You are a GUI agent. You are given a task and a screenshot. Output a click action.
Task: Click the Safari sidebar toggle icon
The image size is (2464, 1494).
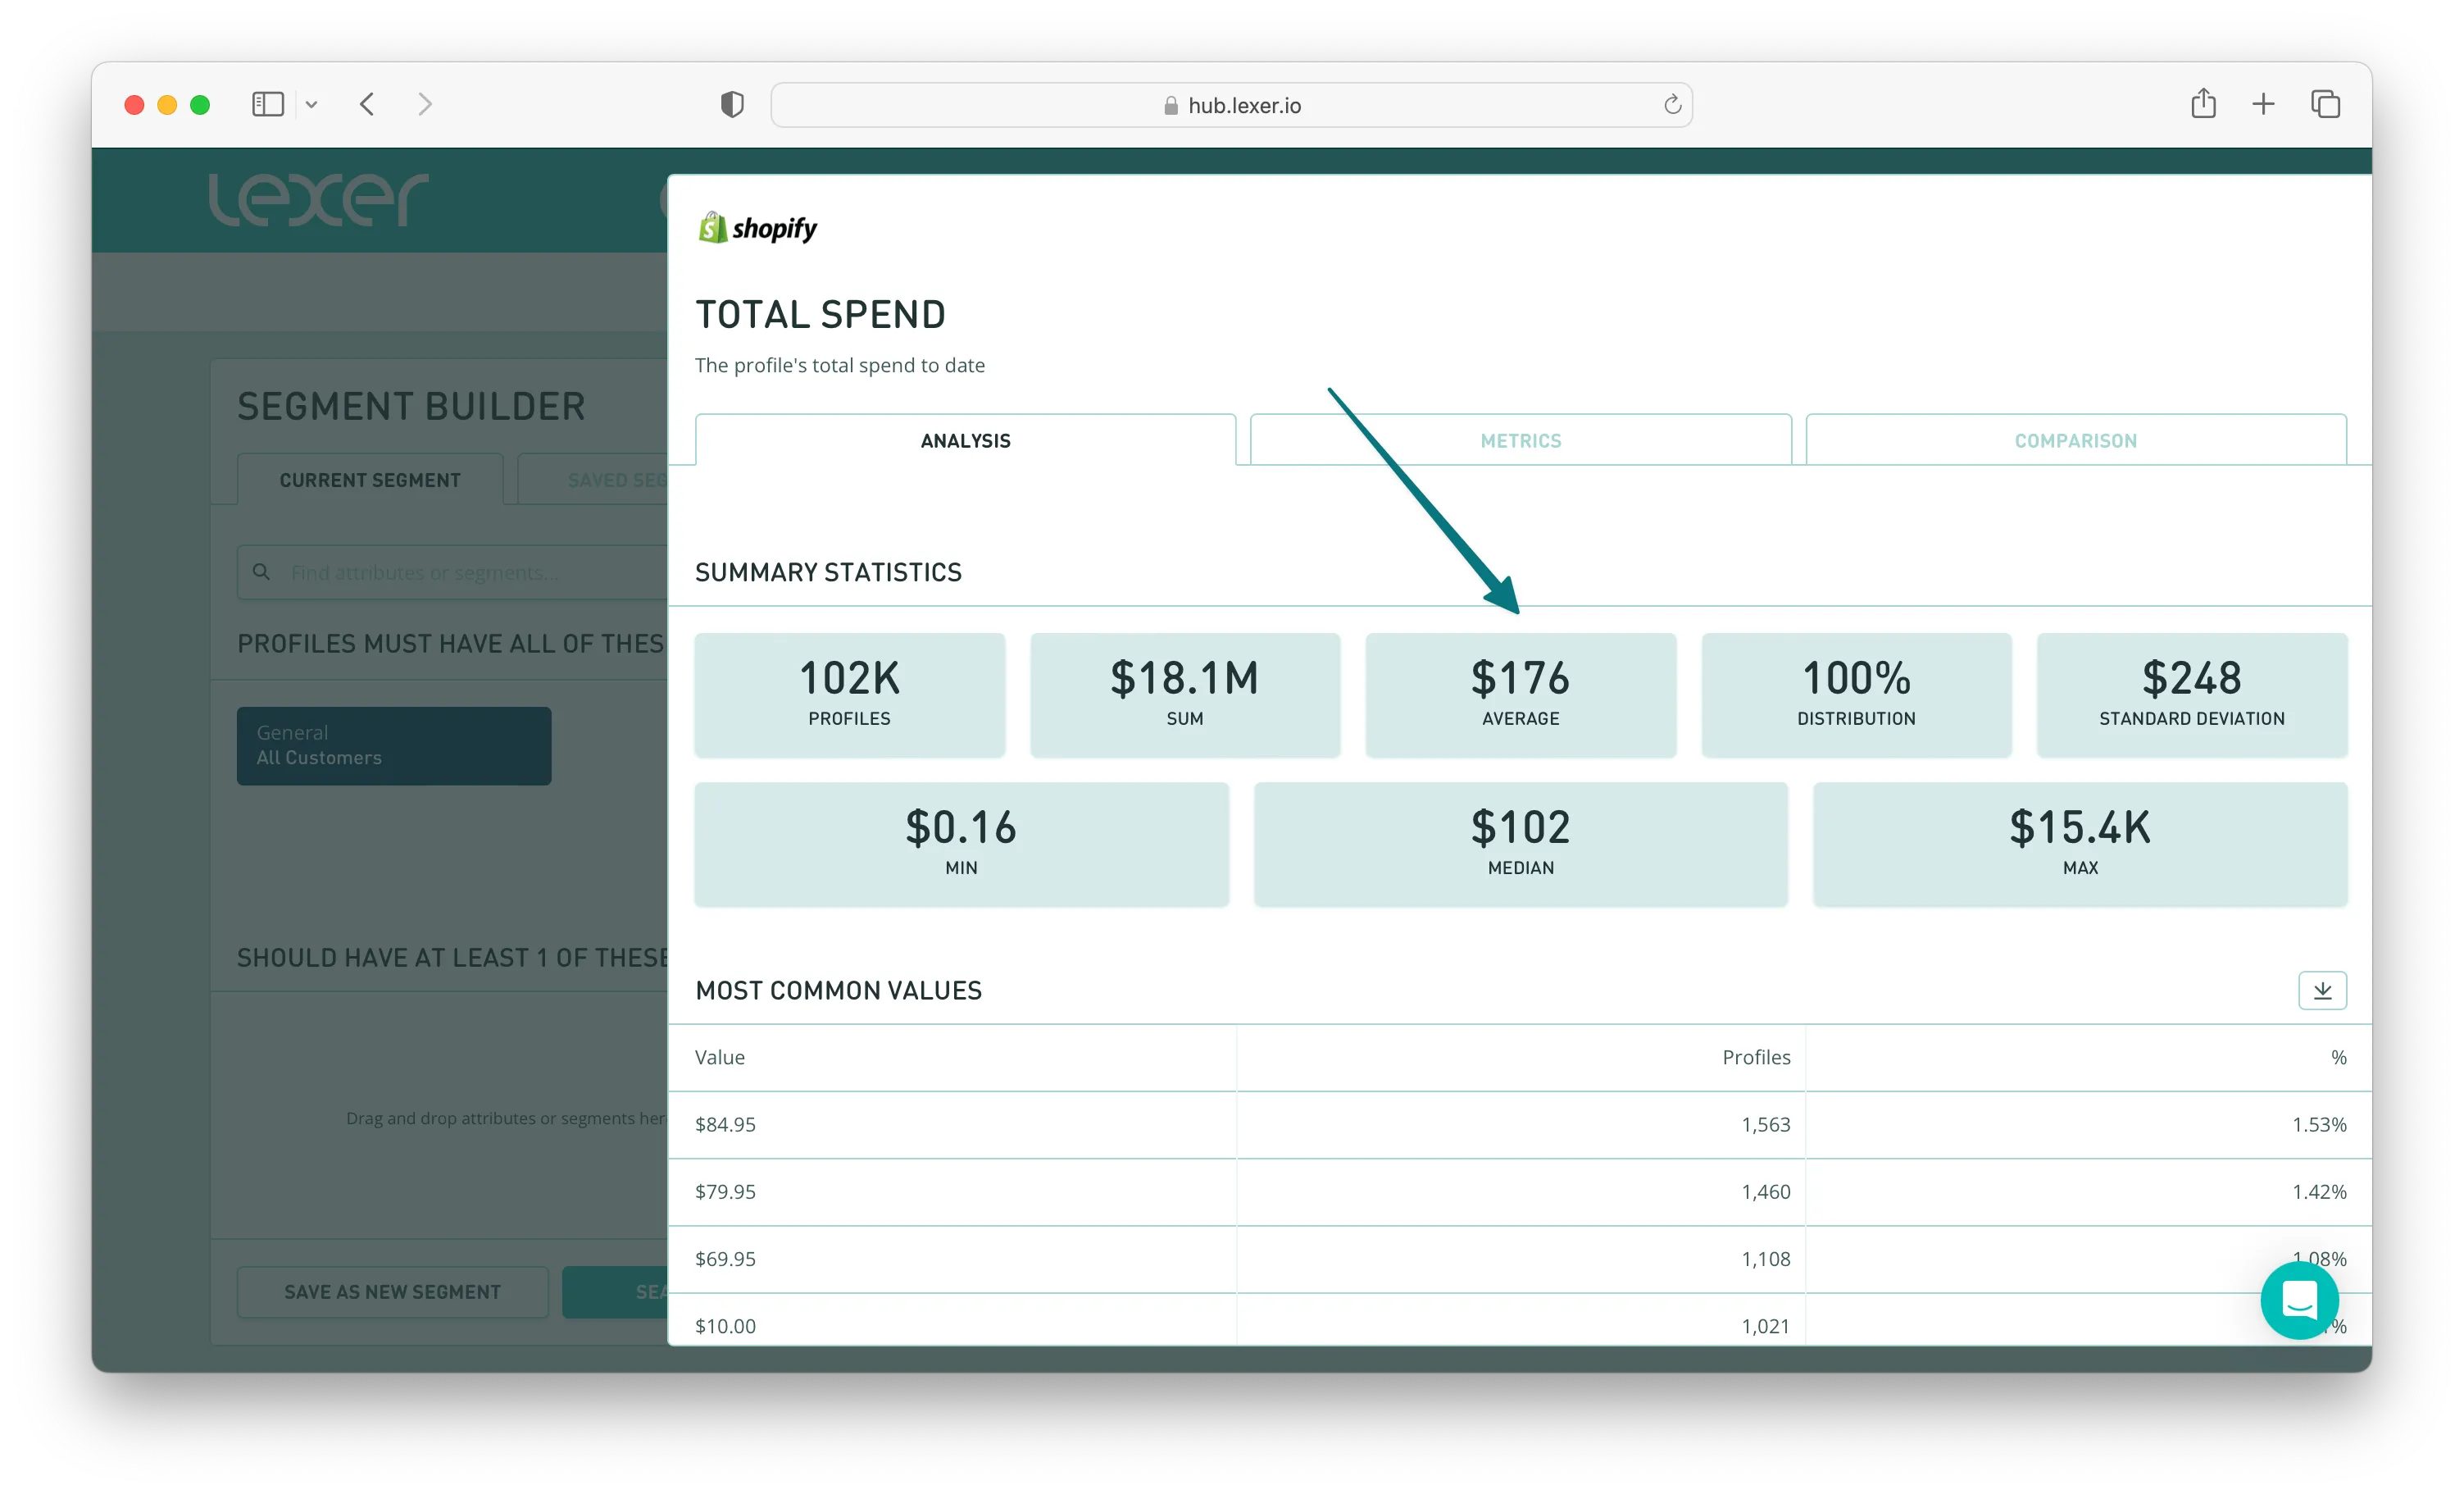(268, 104)
